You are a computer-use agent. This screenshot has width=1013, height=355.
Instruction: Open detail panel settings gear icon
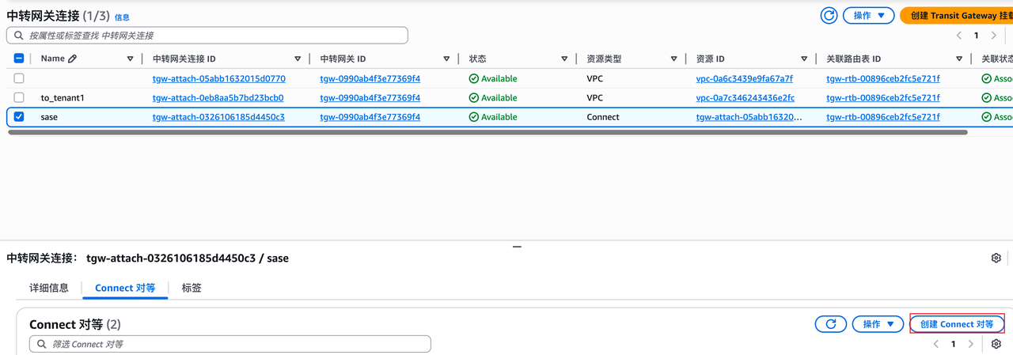pyautogui.click(x=996, y=258)
